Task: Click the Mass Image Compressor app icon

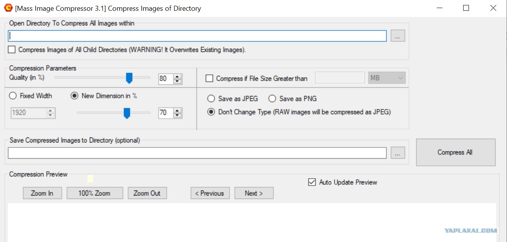Action: point(8,8)
